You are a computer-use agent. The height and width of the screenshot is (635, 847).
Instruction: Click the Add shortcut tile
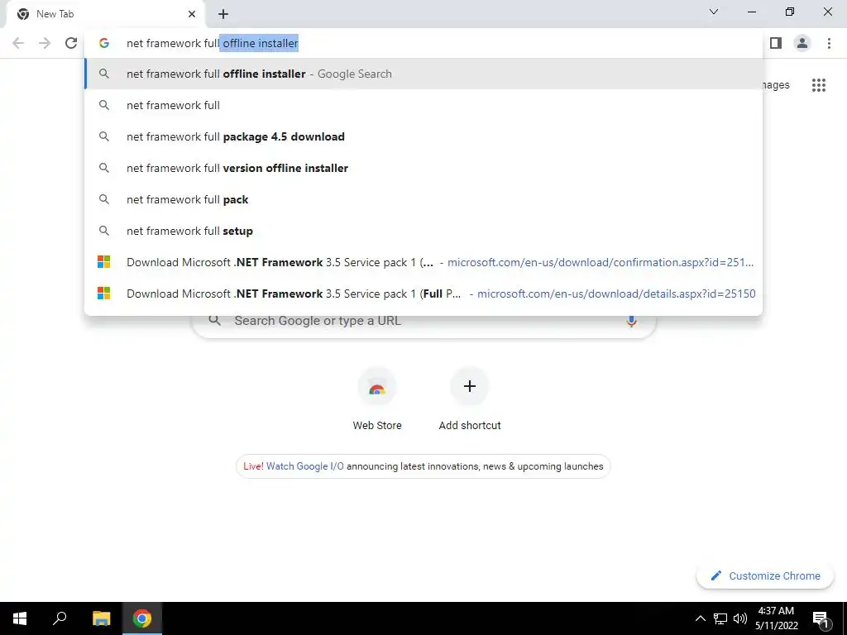coord(470,399)
